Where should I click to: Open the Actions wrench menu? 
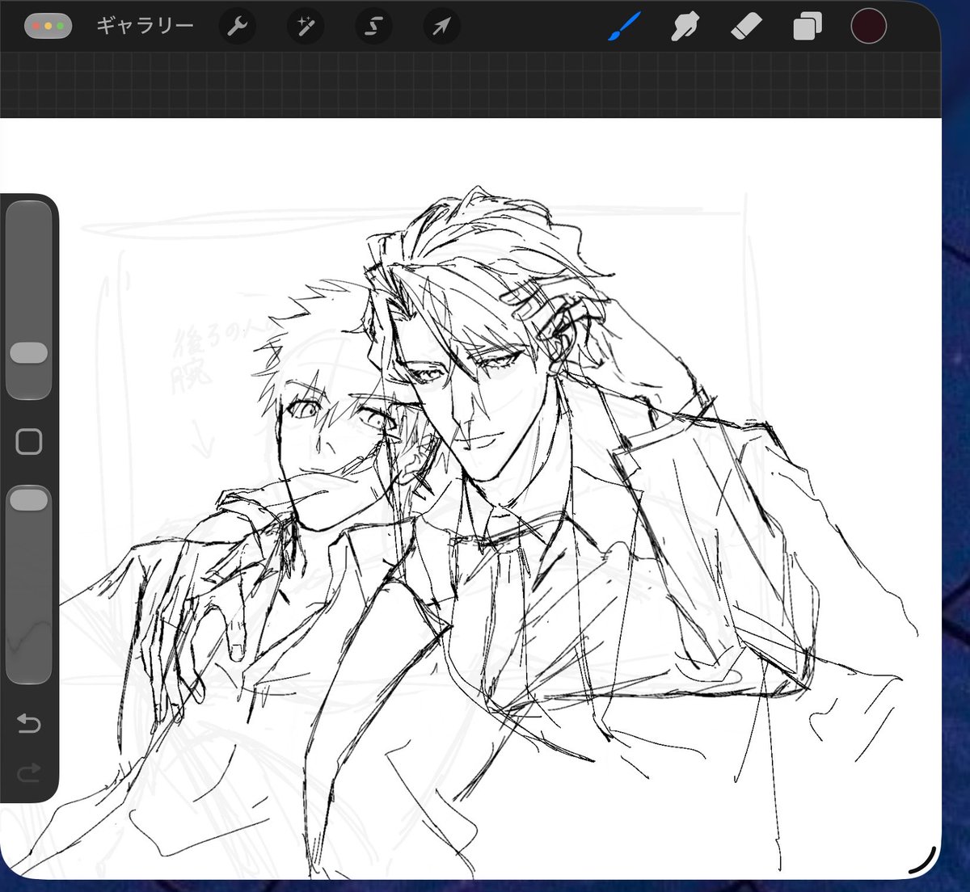pos(237,27)
